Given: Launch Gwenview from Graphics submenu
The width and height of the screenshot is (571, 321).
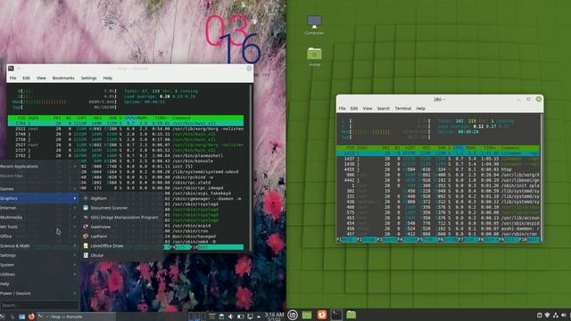Looking at the screenshot, I should point(123,226).
